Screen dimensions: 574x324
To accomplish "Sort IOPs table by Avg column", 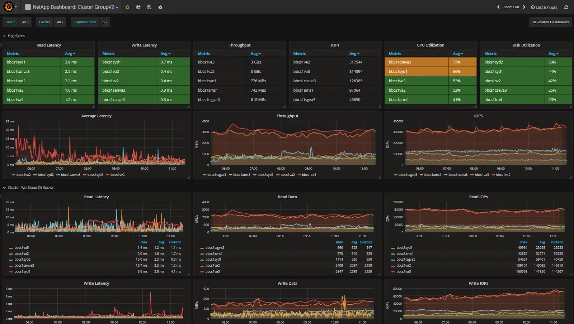I will coord(354,54).
